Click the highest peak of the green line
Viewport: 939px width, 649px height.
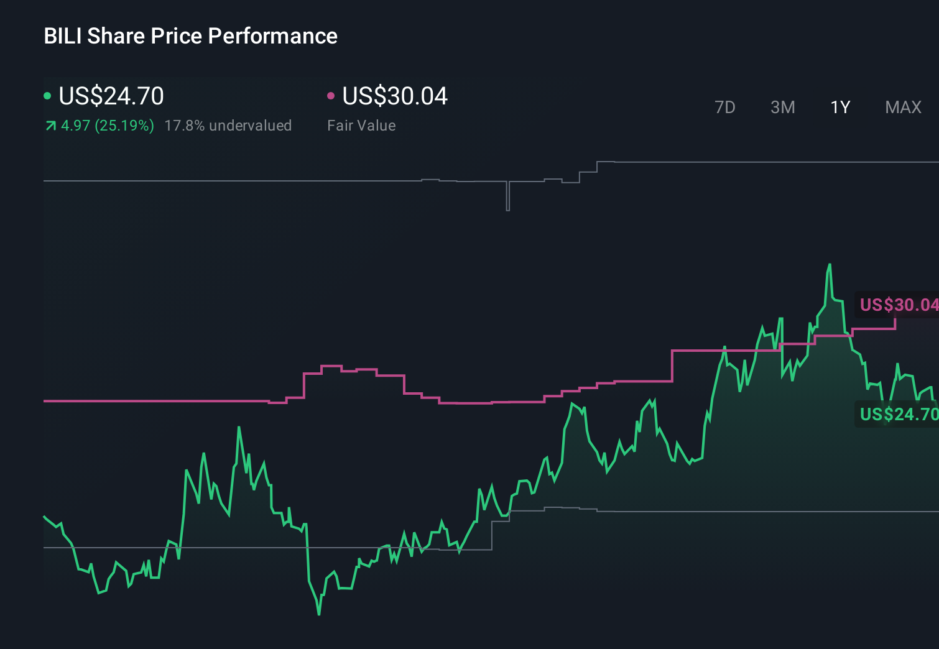click(830, 264)
